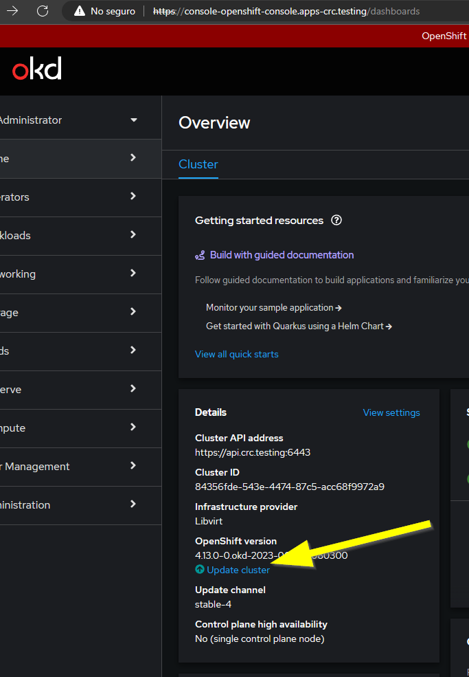Expand the User Management navigation section

69,467
